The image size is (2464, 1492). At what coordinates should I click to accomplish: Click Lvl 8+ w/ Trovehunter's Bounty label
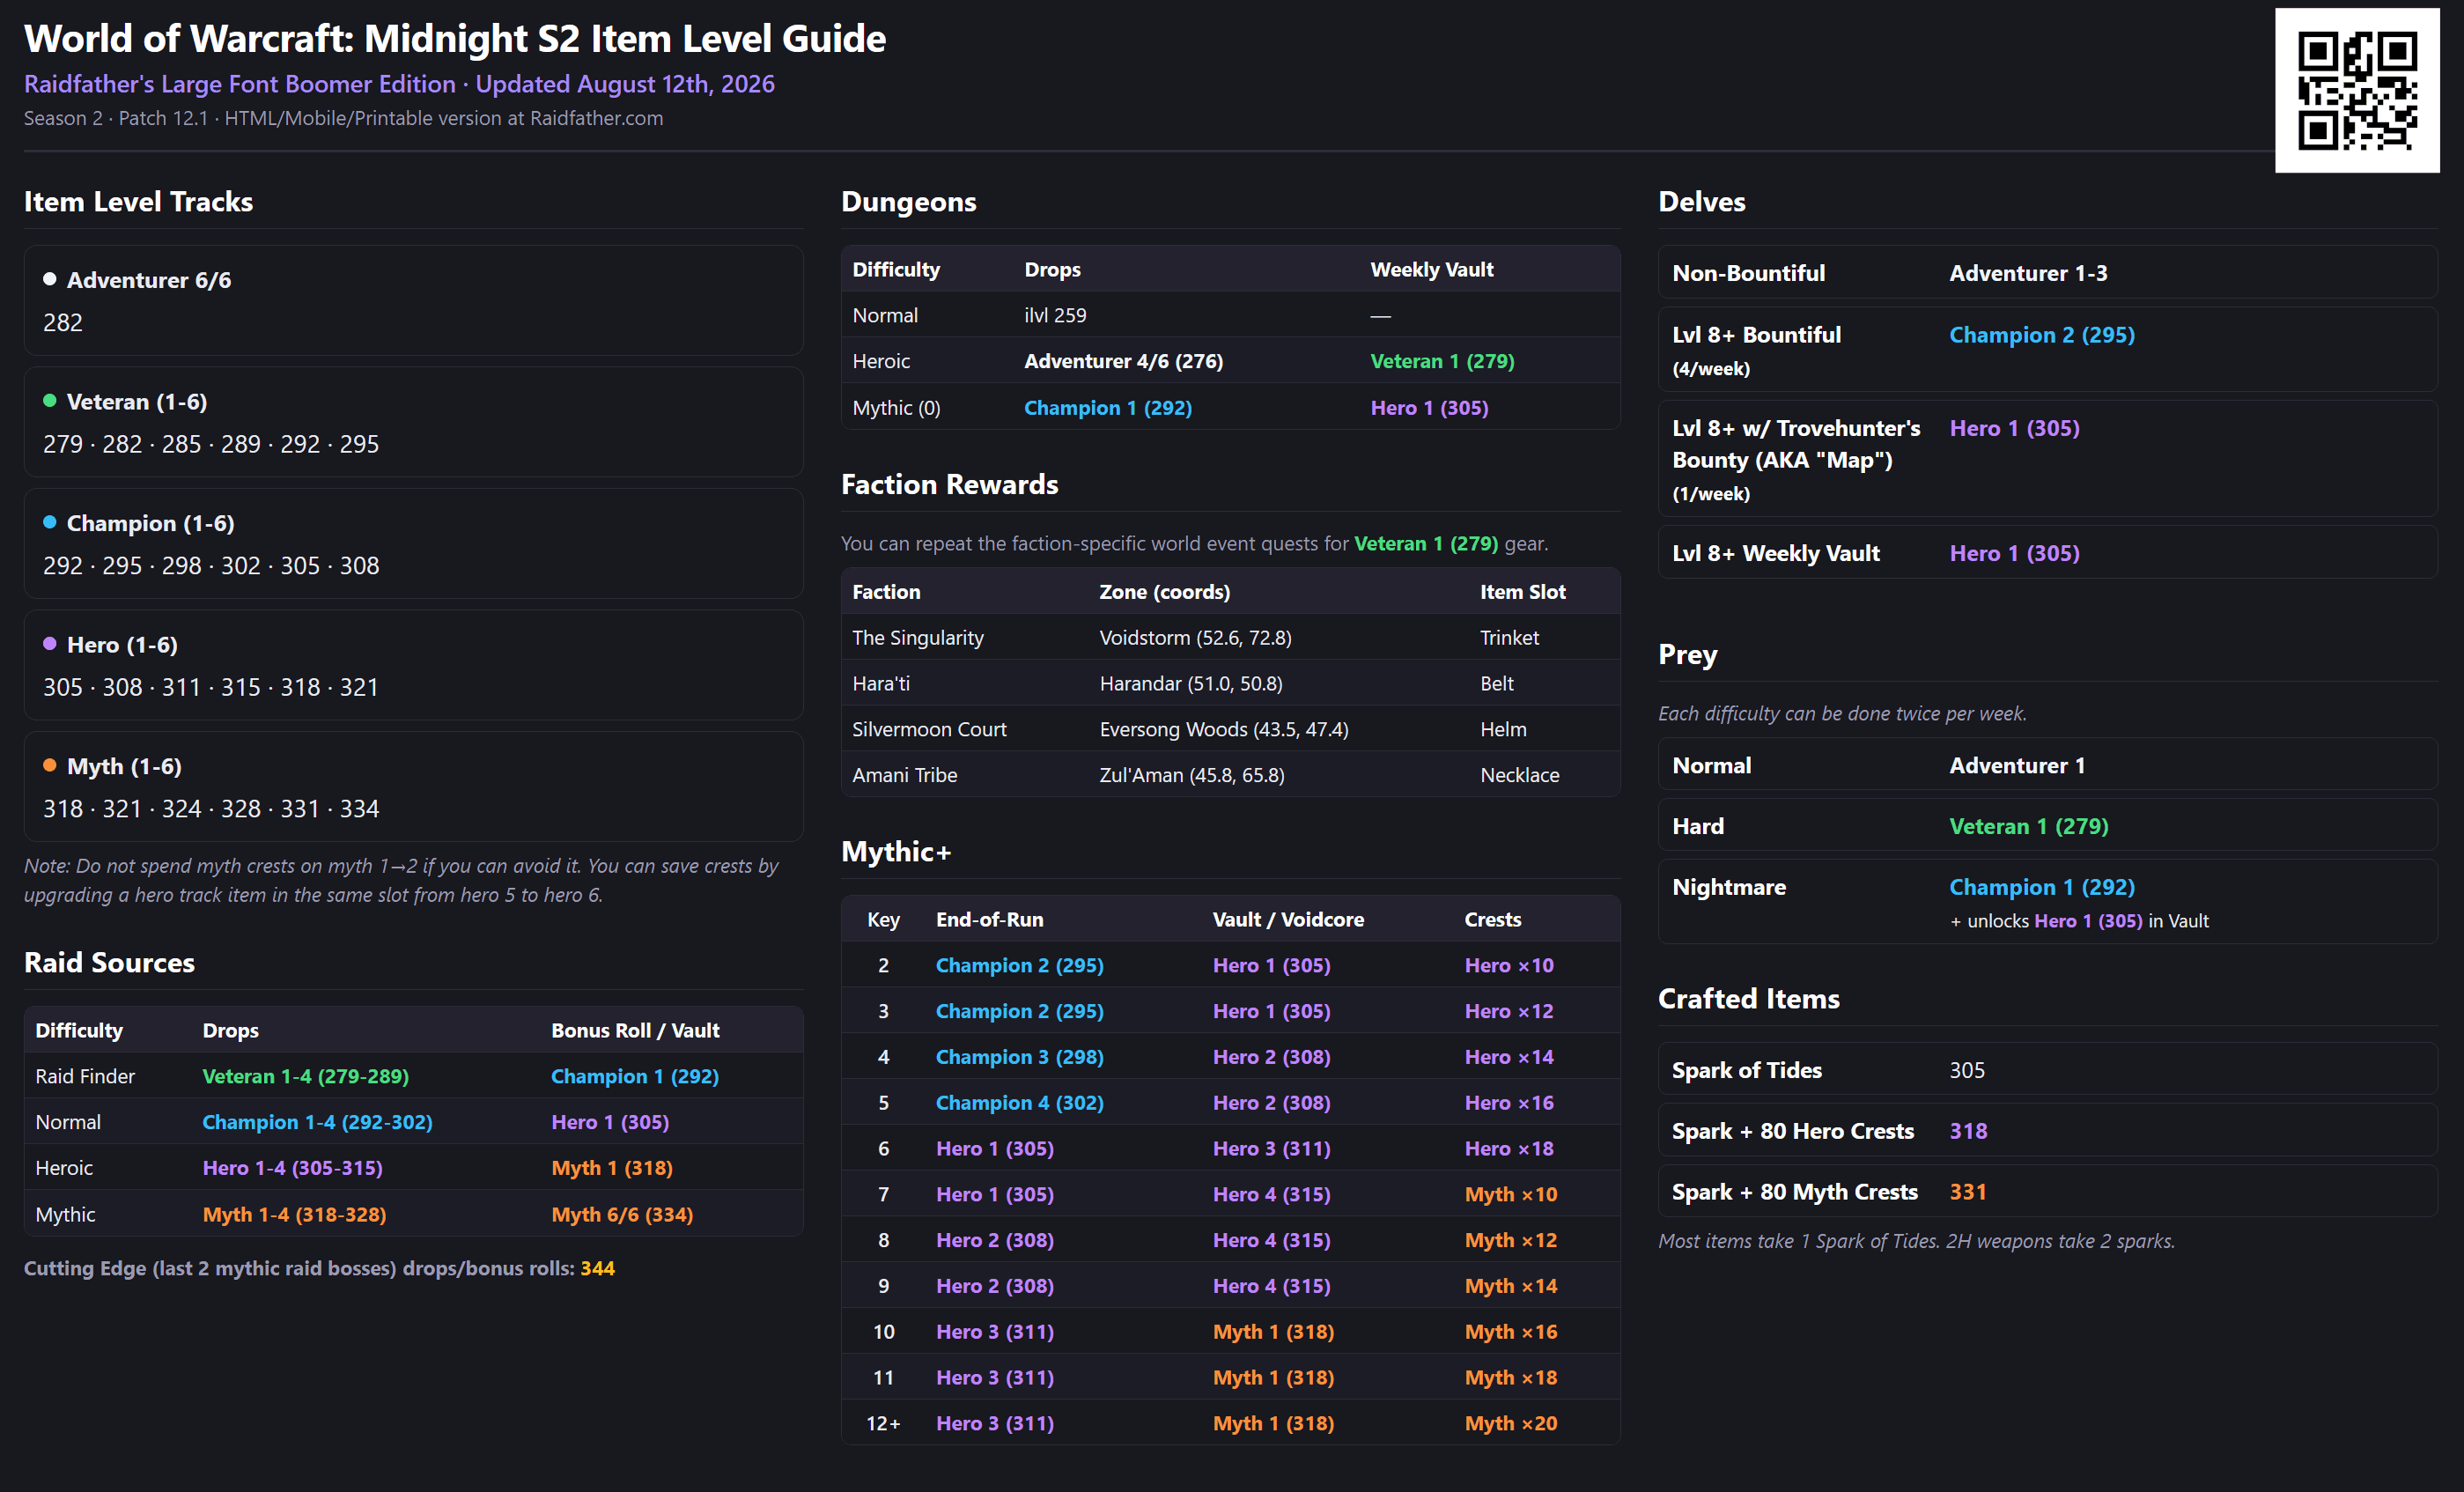(x=1796, y=459)
